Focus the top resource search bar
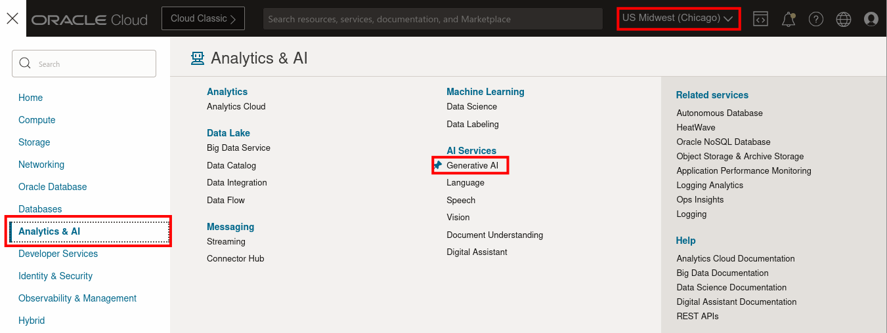 click(x=433, y=19)
